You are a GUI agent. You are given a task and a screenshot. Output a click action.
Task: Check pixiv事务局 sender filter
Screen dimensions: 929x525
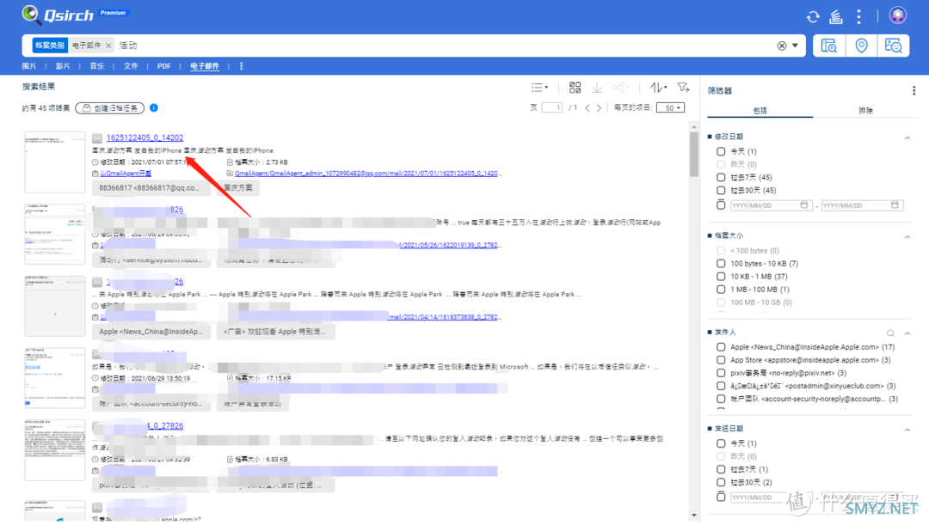pos(721,373)
